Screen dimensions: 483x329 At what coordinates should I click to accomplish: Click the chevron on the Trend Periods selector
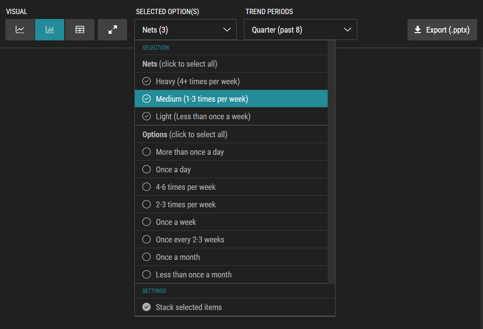tap(348, 30)
